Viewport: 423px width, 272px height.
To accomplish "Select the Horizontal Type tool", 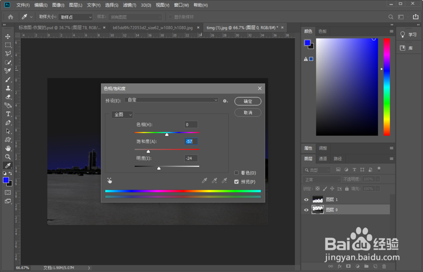I will [x=8, y=114].
